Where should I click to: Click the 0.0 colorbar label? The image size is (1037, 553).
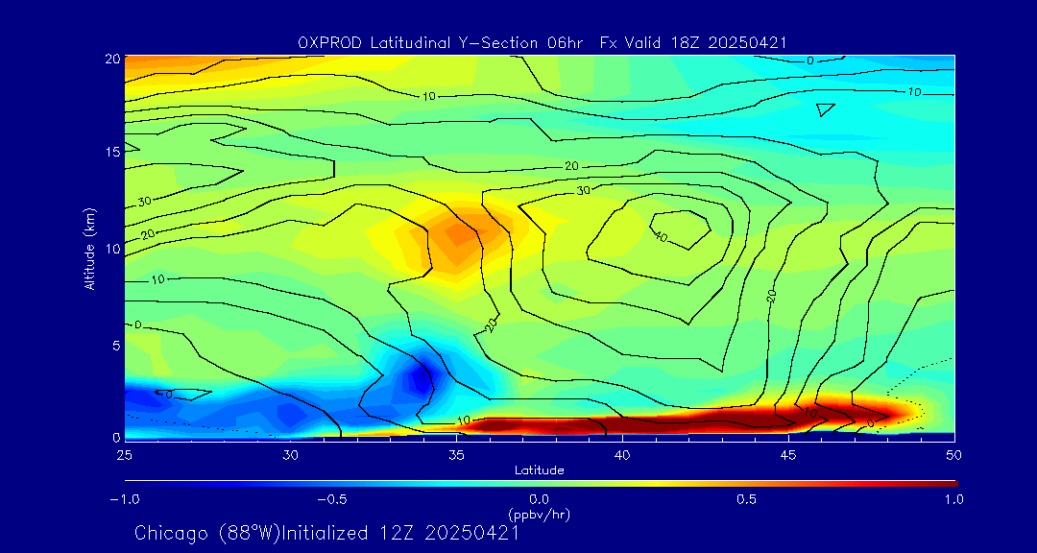point(540,499)
